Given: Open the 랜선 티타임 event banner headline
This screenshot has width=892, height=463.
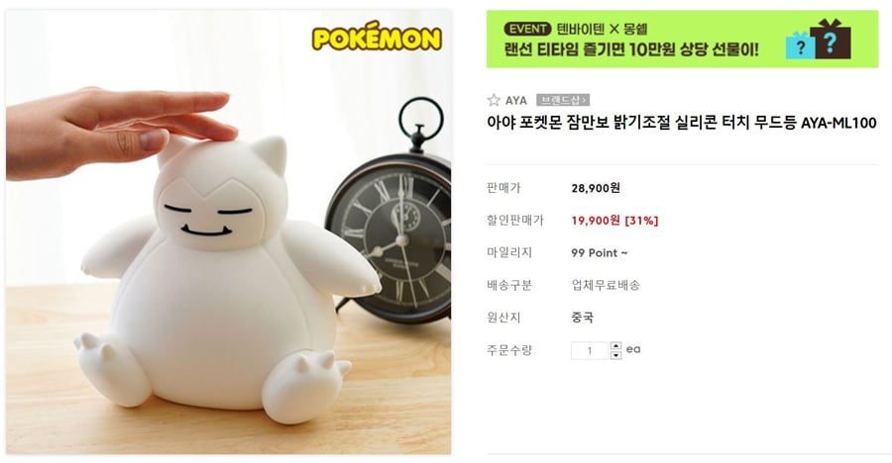Looking at the screenshot, I should click(631, 49).
